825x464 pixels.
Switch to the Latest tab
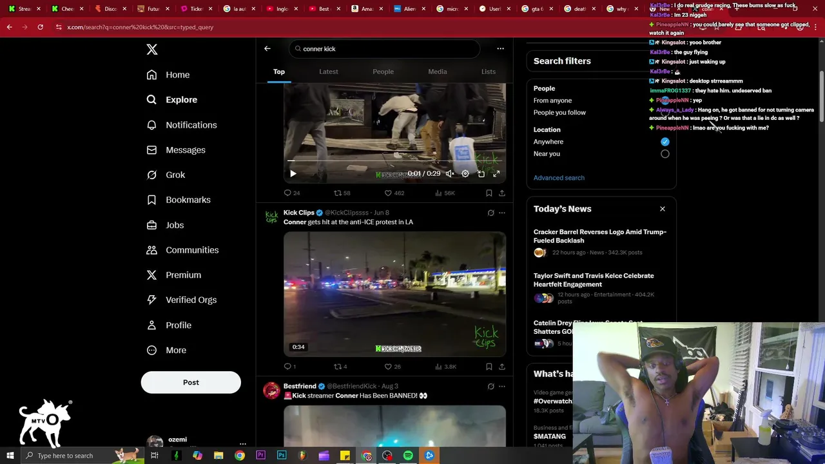329,72
